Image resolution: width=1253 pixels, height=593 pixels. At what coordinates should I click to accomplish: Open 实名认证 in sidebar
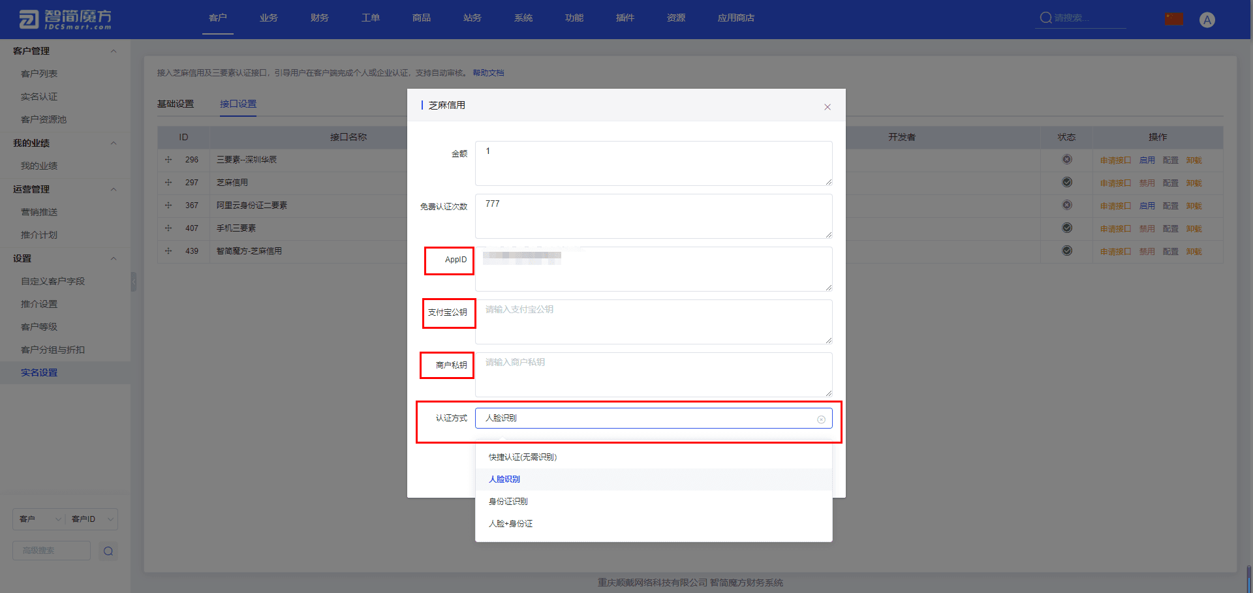pos(39,97)
